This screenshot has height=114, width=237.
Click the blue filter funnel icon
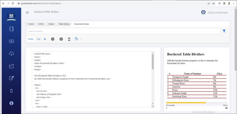click(x=224, y=31)
